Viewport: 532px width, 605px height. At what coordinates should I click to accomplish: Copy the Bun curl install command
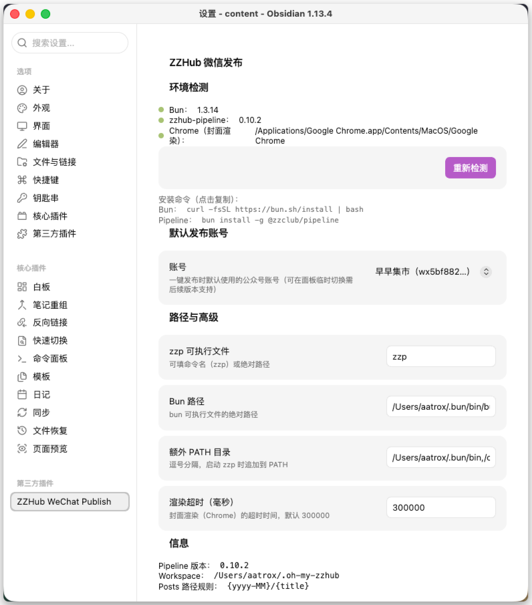pyautogui.click(x=275, y=209)
